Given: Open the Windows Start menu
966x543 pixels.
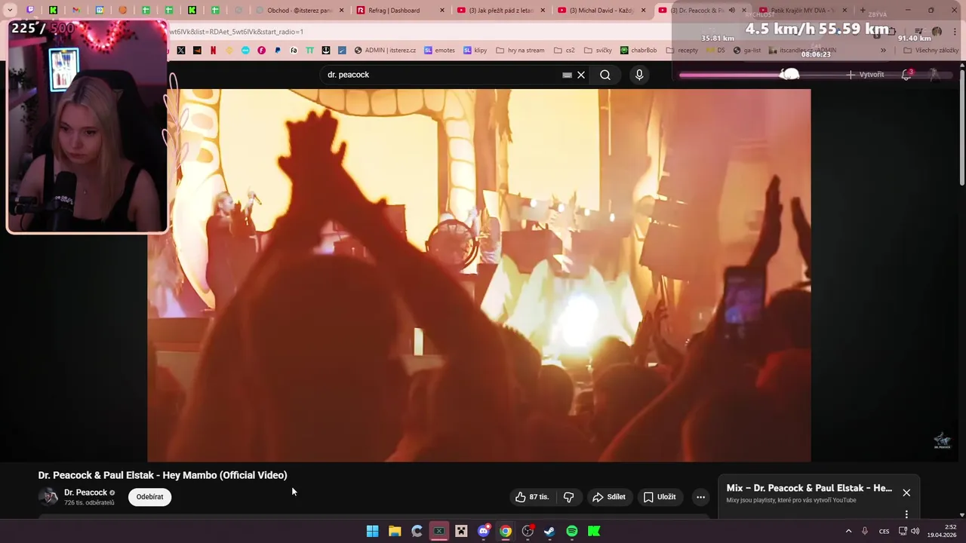Looking at the screenshot, I should coord(372,531).
